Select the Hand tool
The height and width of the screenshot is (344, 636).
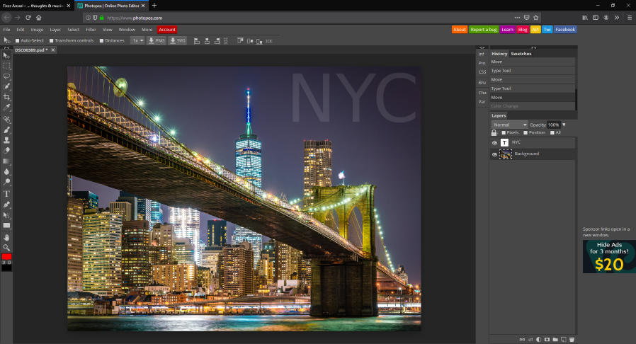pos(6,237)
